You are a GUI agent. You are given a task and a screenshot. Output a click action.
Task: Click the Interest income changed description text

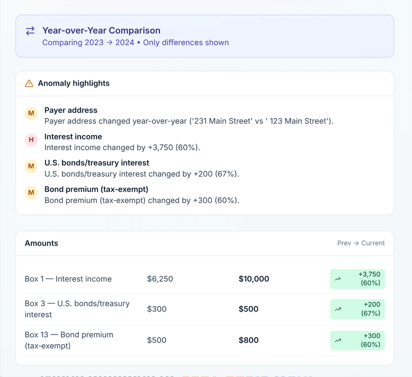pos(122,148)
